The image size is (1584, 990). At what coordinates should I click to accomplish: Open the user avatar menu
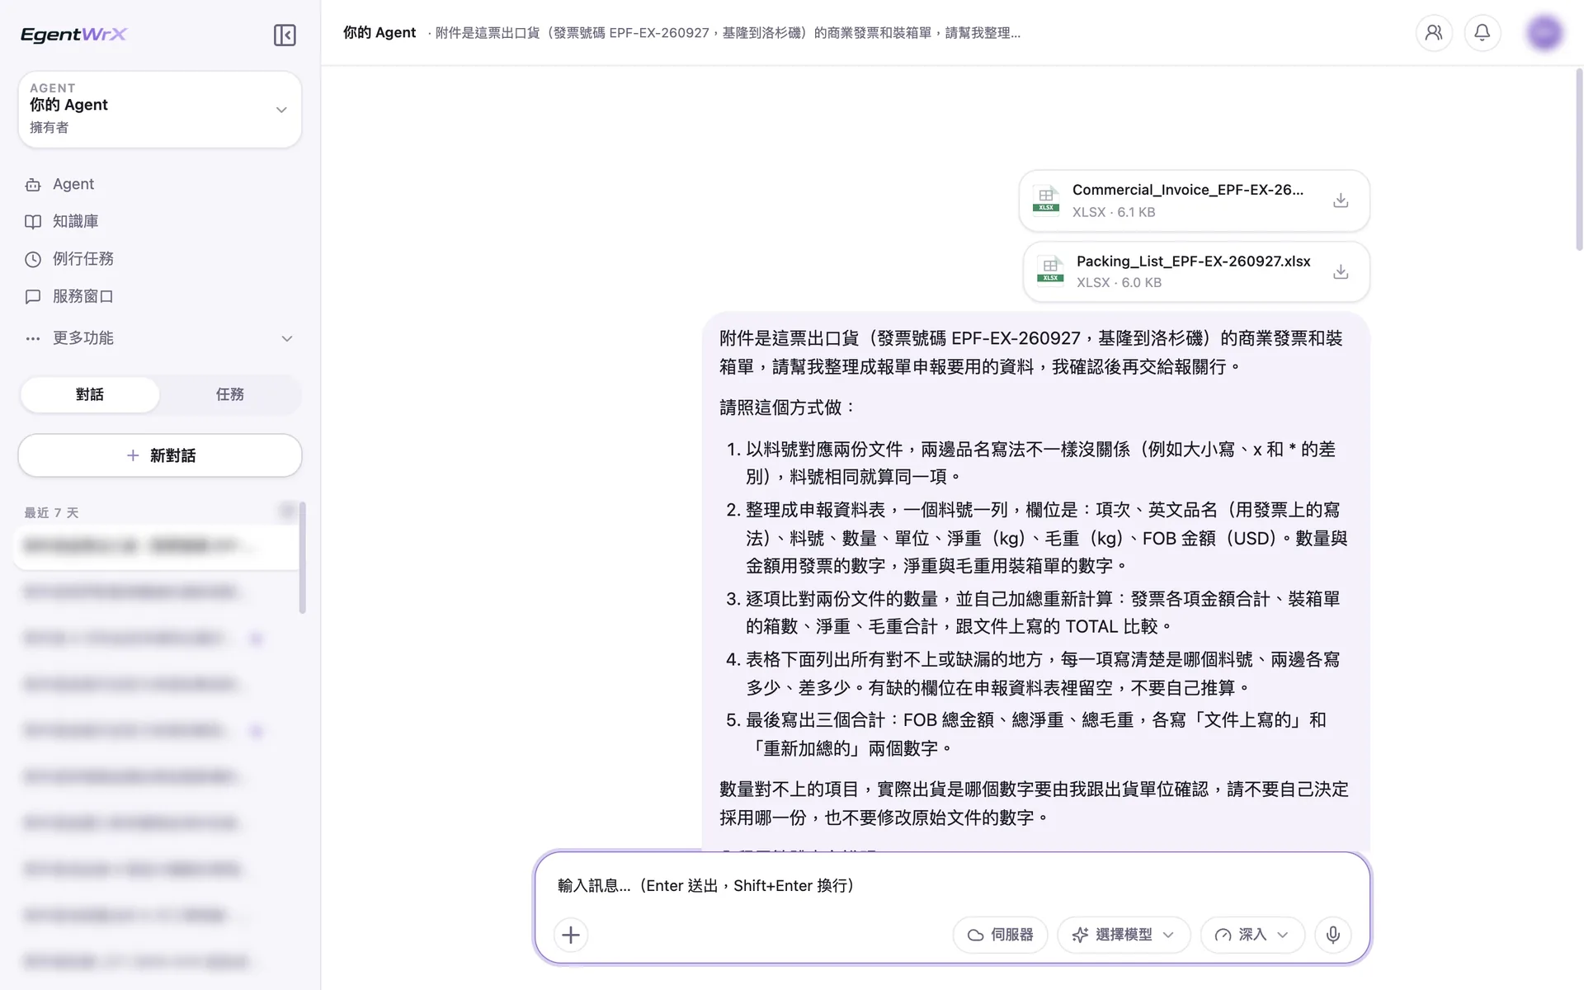point(1544,33)
